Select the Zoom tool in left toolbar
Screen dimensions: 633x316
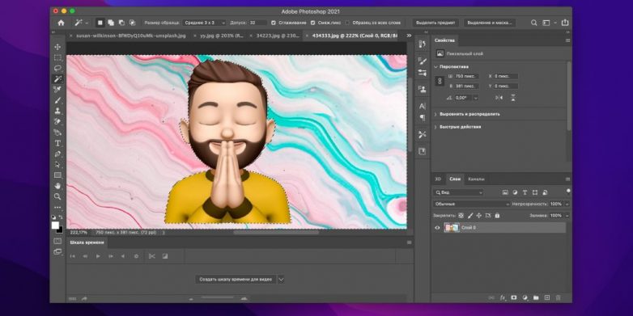pyautogui.click(x=57, y=196)
